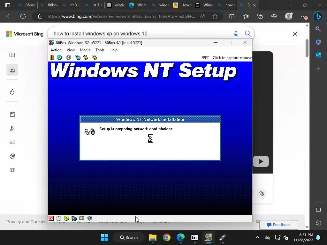This screenshot has width=327, height=245.
Task: Send Ctrl+Alt+Esc toolbar icon
Action: (x=85, y=57)
